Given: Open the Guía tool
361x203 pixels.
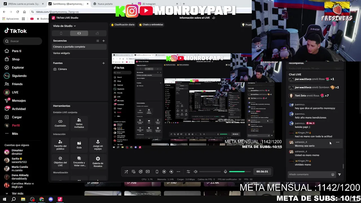Looking at the screenshot, I should [79, 145].
